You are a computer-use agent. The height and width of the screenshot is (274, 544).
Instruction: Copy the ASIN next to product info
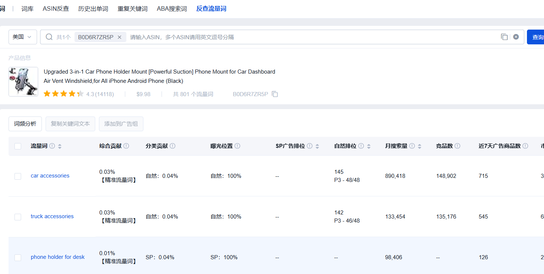[275, 94]
